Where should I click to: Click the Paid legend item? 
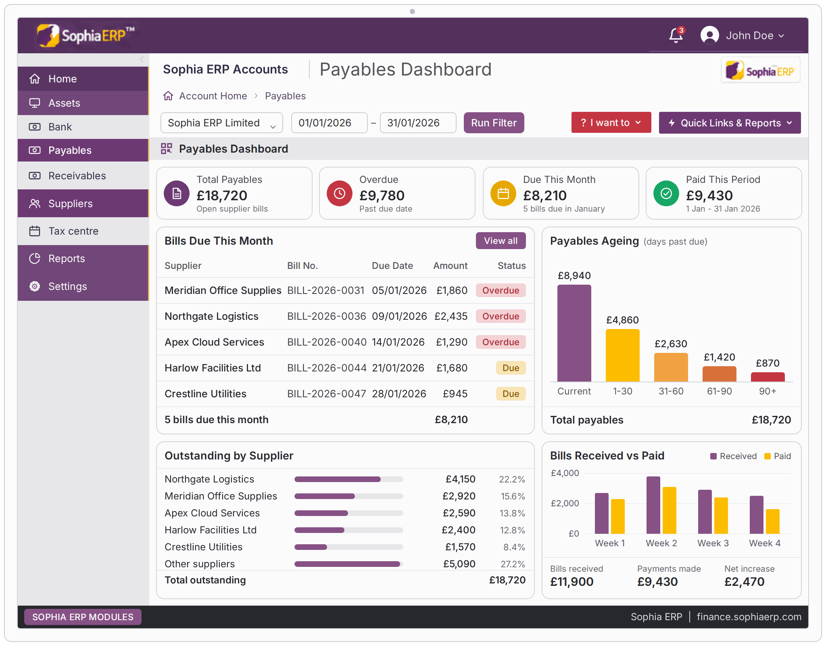(778, 456)
